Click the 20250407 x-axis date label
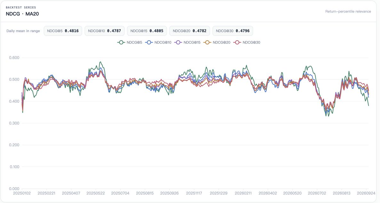This screenshot has width=380, height=203. point(71,193)
